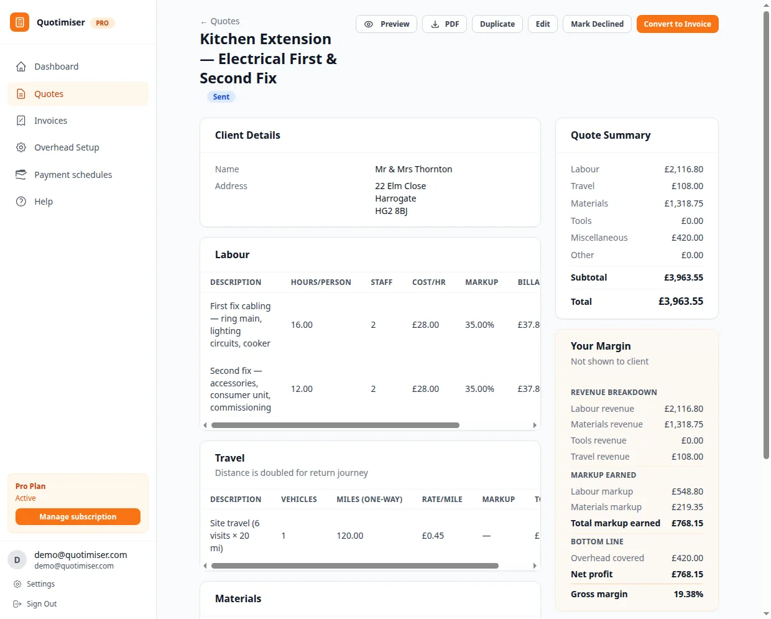
Task: Open Payment schedules page
Action: click(x=78, y=175)
